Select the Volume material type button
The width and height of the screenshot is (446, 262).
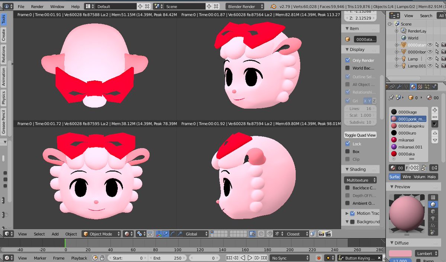click(419, 177)
